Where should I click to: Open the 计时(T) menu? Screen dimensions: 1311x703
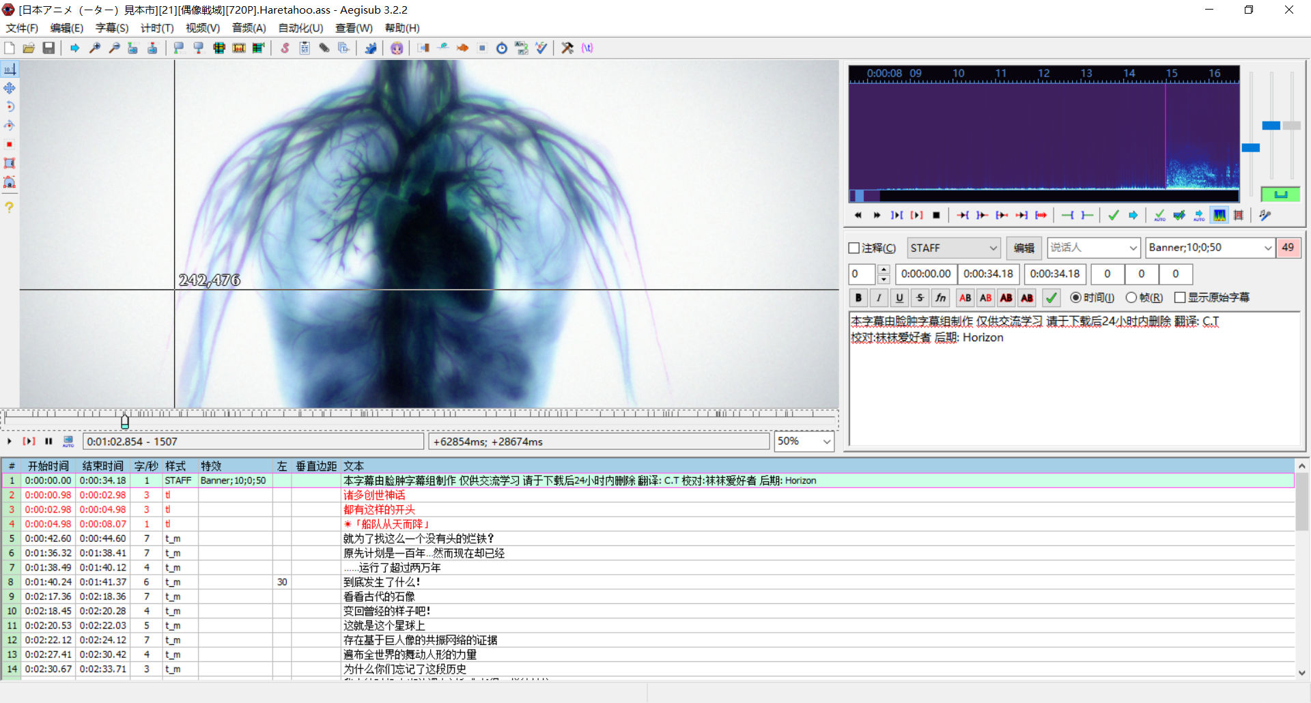pyautogui.click(x=157, y=28)
